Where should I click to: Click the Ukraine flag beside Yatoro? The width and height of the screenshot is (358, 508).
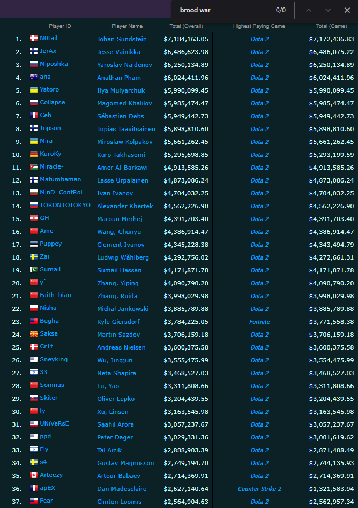click(34, 90)
